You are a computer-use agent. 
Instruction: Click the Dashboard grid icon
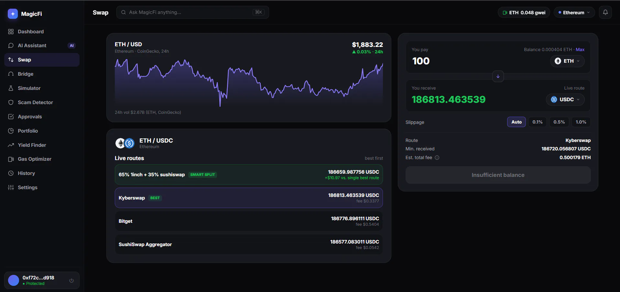coord(11,32)
